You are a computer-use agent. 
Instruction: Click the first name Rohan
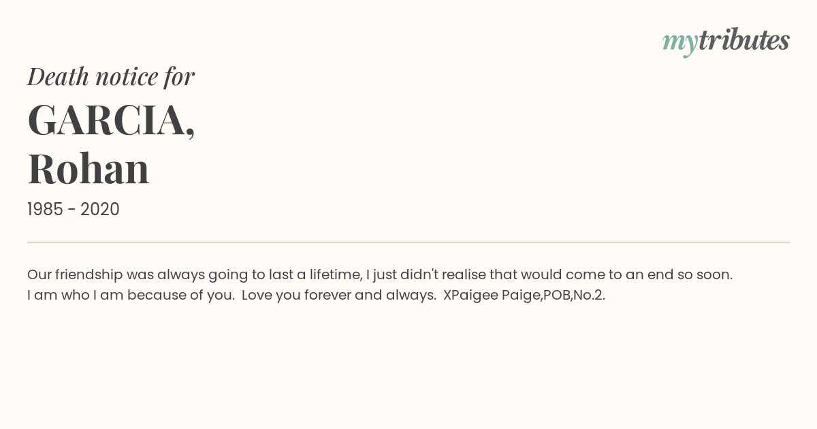[89, 169]
